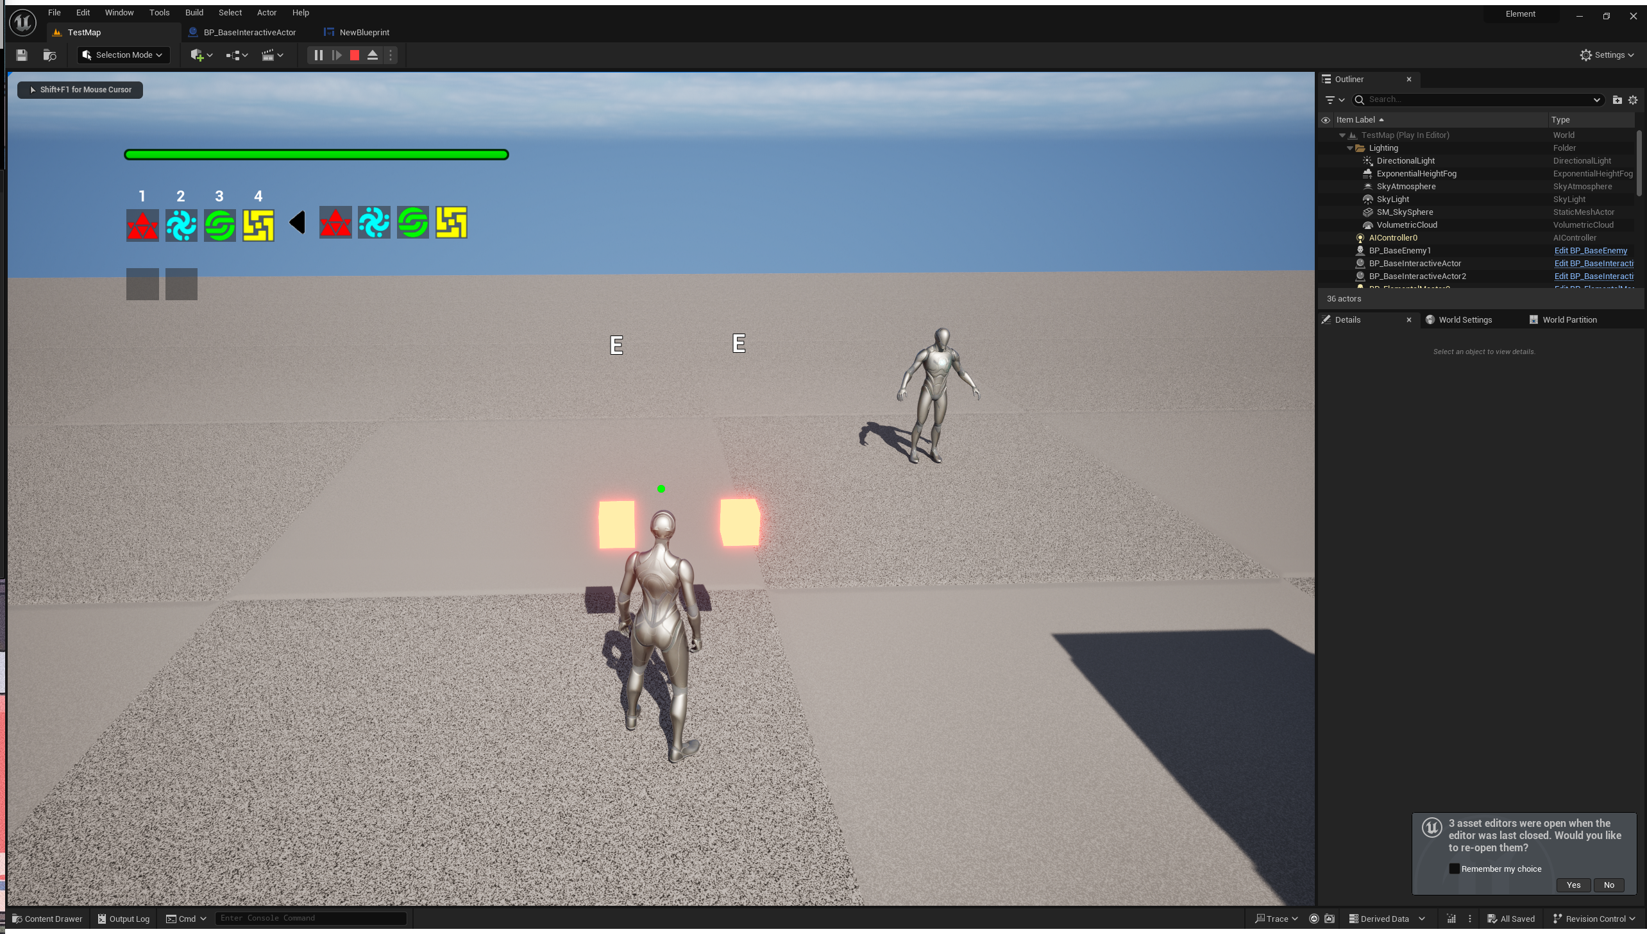
Task: Open the Selection Mode dropdown
Action: point(124,55)
